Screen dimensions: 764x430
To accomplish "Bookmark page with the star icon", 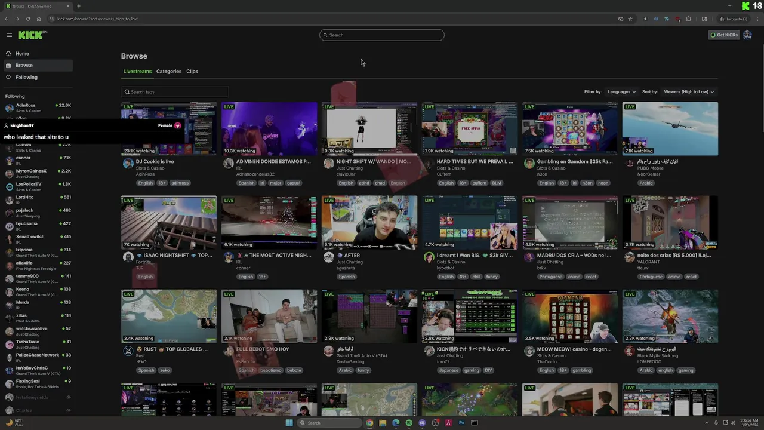I will [630, 19].
